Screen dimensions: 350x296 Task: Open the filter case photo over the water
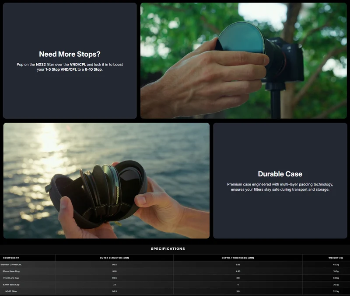(106, 181)
